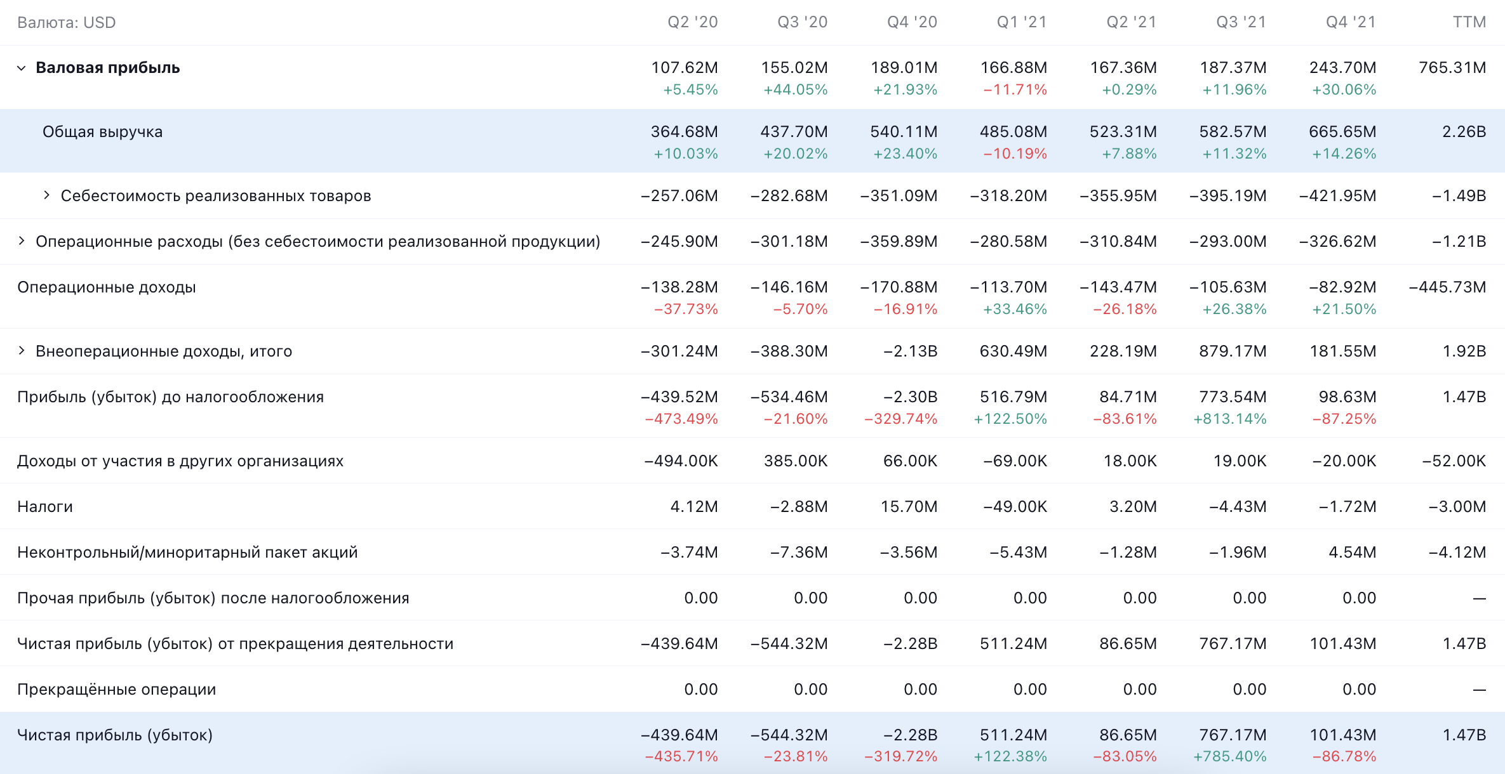
Task: Select the Q2 '21 column header
Action: tap(1131, 22)
